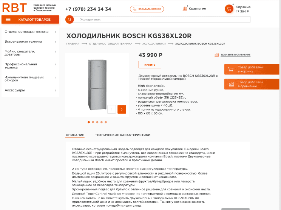
Task: Click the comparison chart icon in header
Action: (185, 9)
